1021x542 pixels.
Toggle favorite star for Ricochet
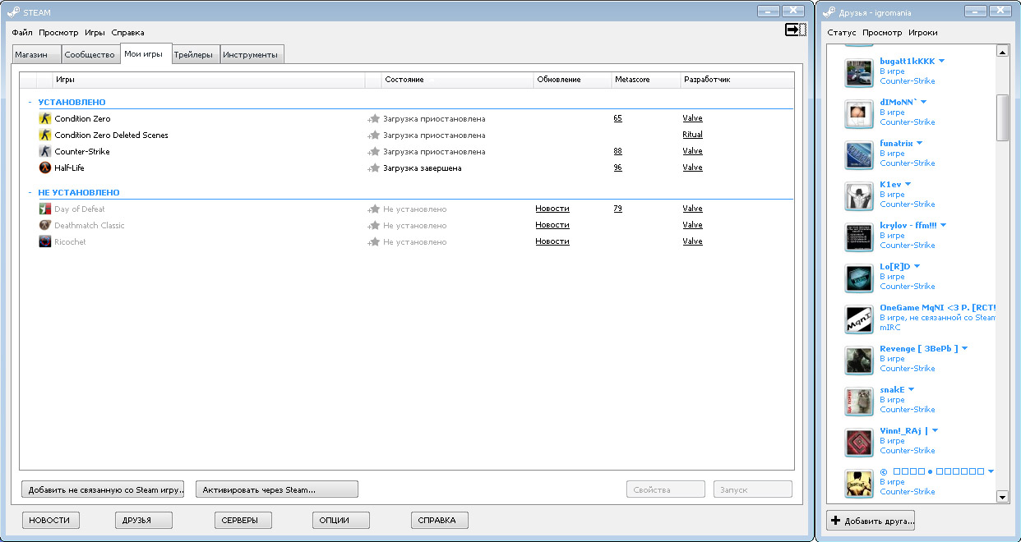point(373,242)
